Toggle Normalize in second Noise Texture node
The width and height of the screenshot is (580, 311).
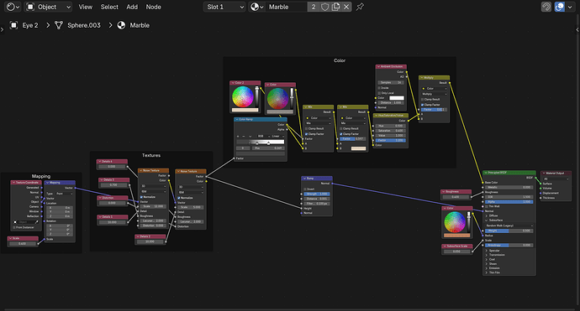click(x=179, y=198)
